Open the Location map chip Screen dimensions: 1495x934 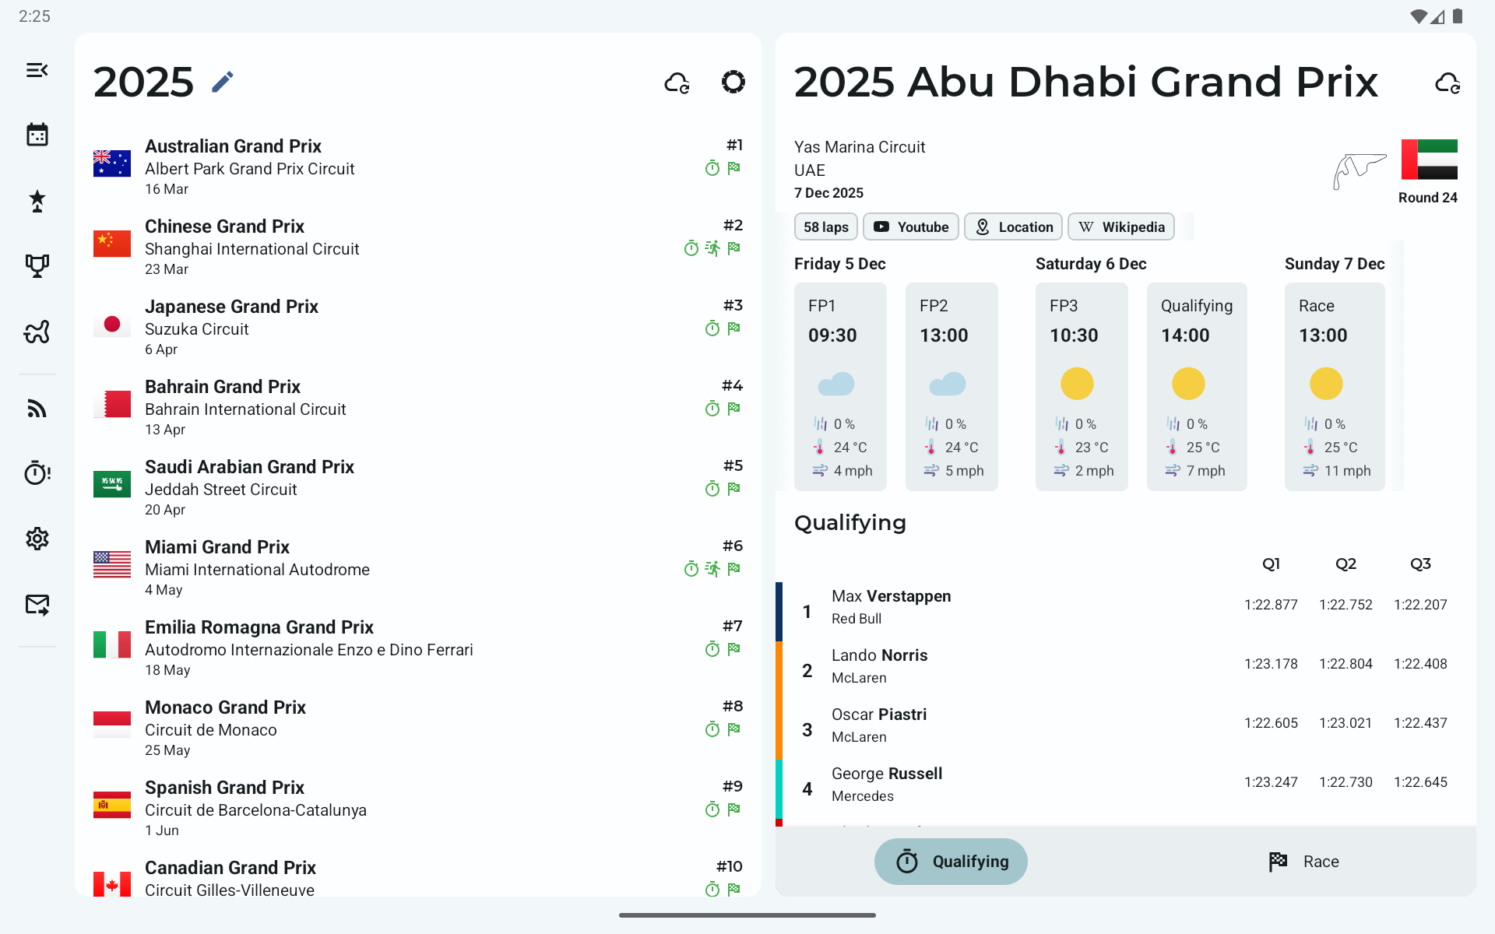[1013, 227]
